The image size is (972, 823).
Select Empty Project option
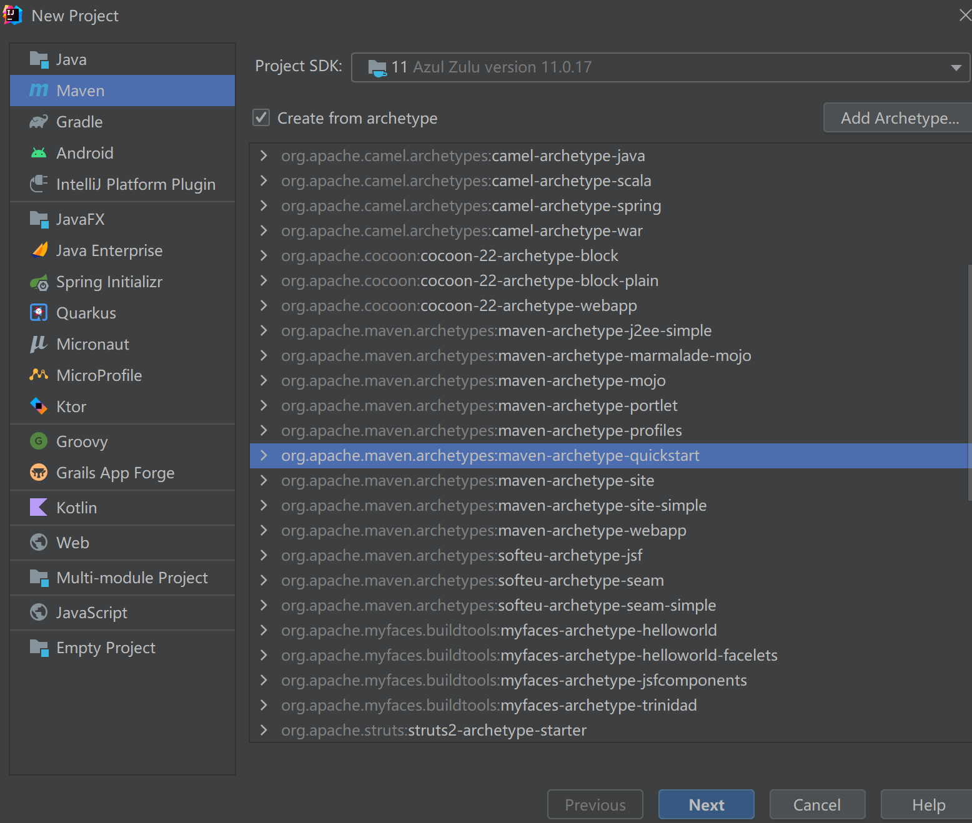(122, 648)
